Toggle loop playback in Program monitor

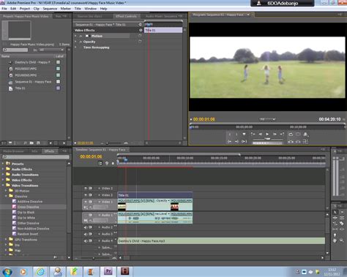coord(291,134)
